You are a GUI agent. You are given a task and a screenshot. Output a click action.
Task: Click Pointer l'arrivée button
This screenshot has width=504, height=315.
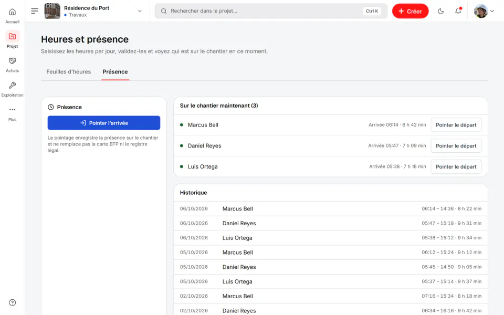[x=104, y=123]
